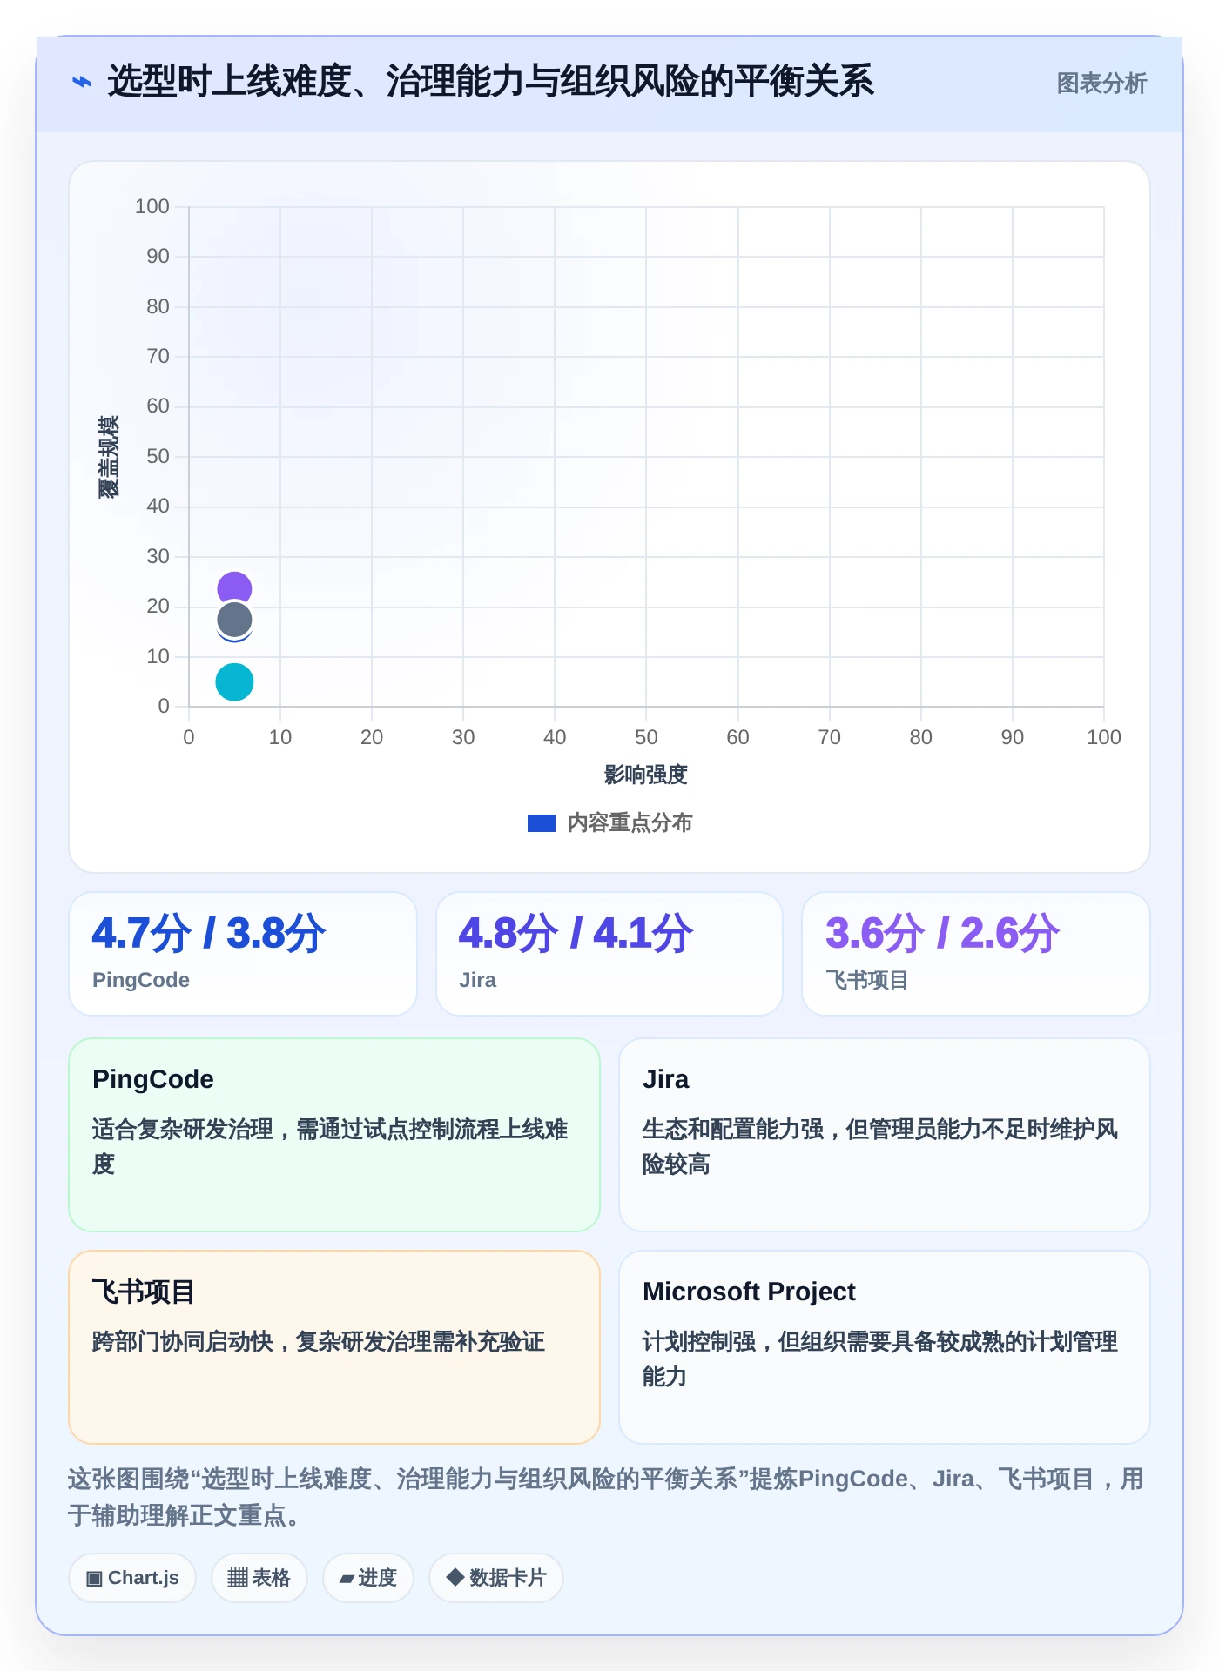1219x1671 pixels.
Task: Open the green PingCode description card
Action: (334, 1135)
